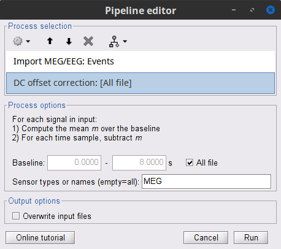Minimize the Pipeline editor window
Image resolution: width=281 pixels, height=249 pixels.
pos(234,10)
